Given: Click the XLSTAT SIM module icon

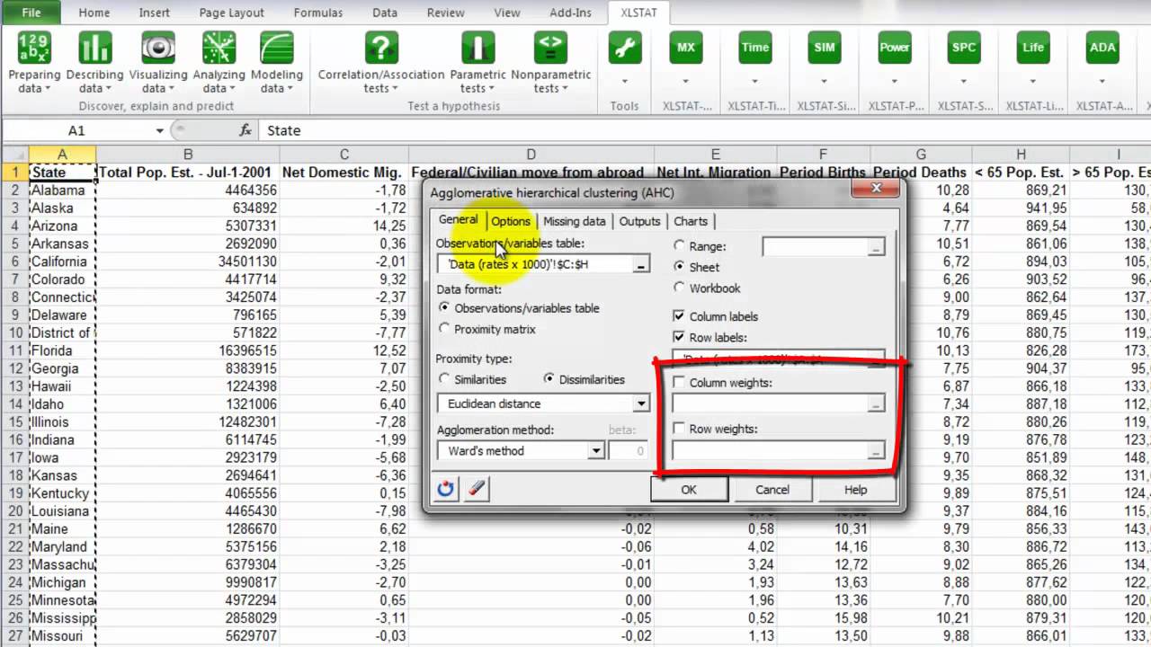Looking at the screenshot, I should (825, 48).
